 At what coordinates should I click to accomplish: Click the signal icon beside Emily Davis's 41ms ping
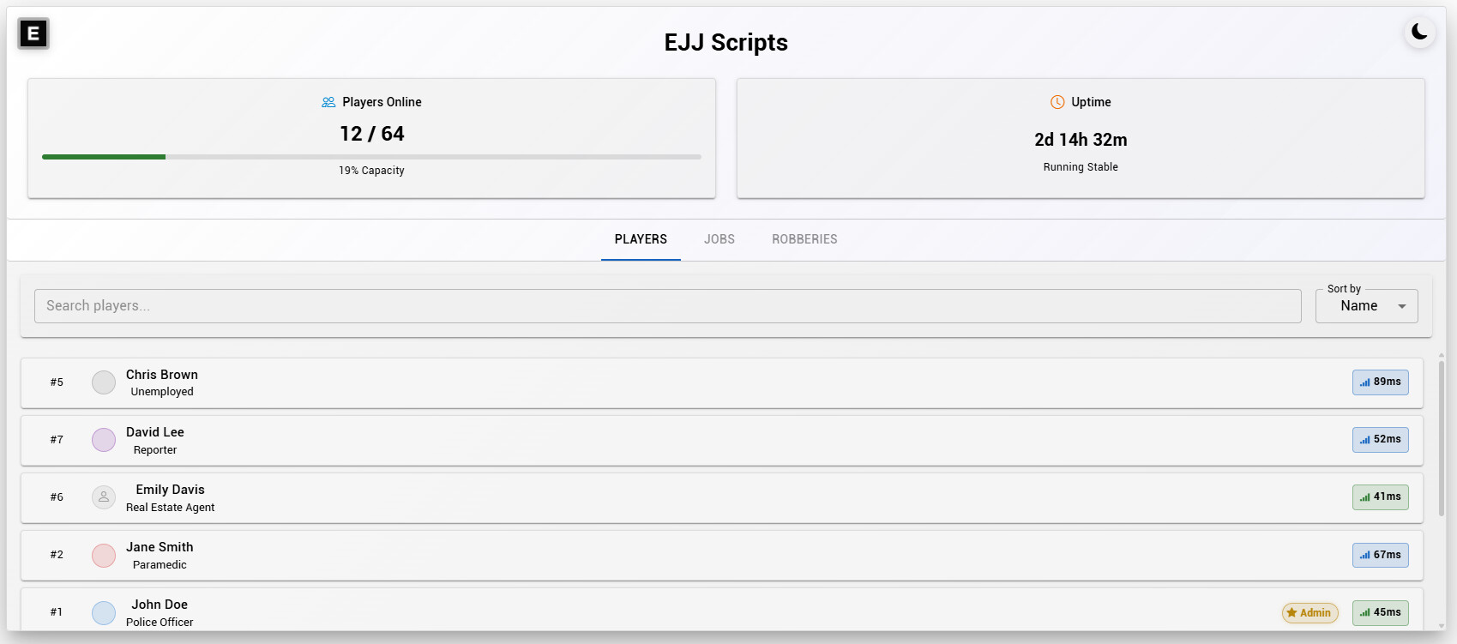(x=1364, y=497)
